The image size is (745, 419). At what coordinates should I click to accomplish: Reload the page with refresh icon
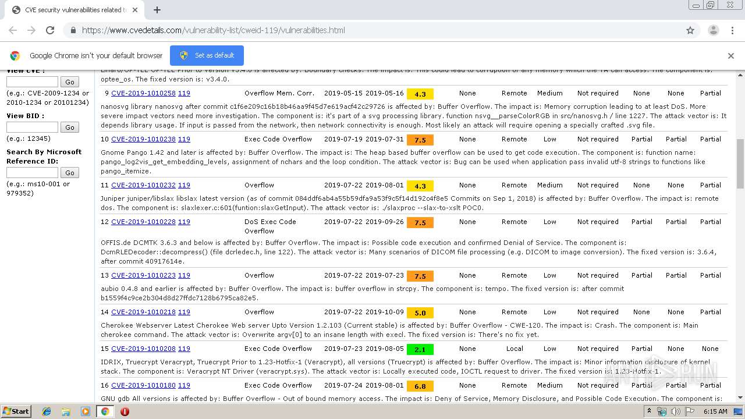(50, 30)
